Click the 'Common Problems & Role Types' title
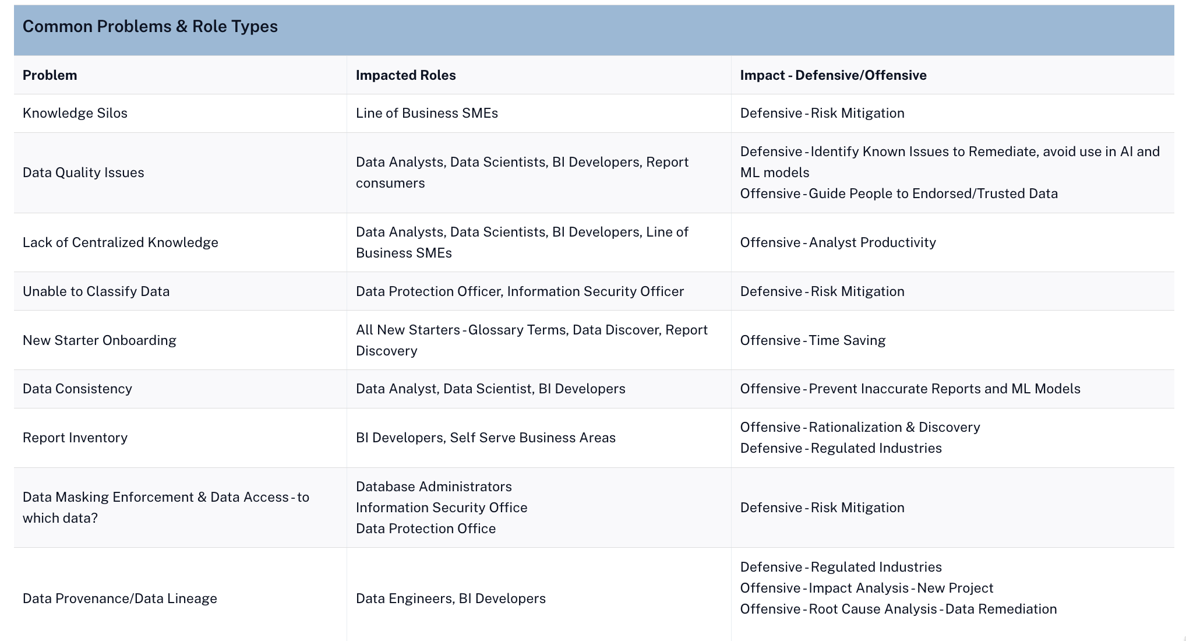This screenshot has width=1186, height=641. tap(150, 27)
